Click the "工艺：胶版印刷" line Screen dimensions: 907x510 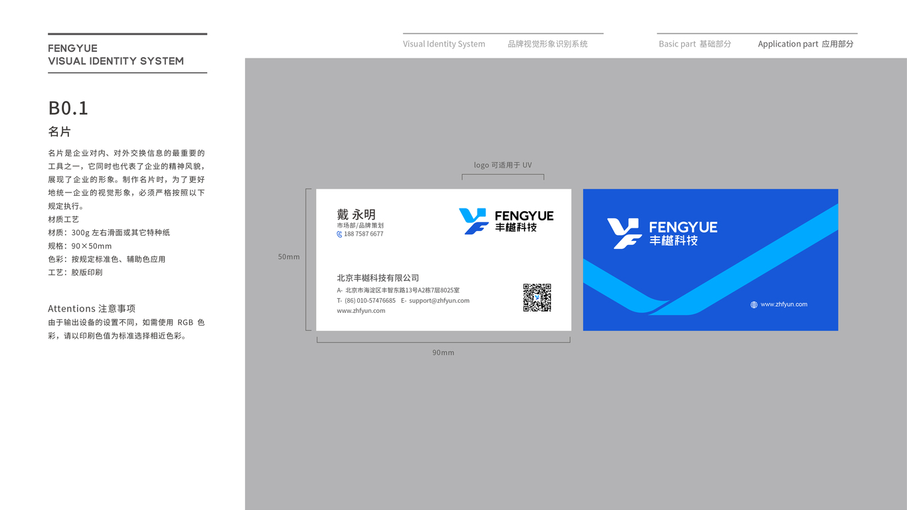coord(76,272)
